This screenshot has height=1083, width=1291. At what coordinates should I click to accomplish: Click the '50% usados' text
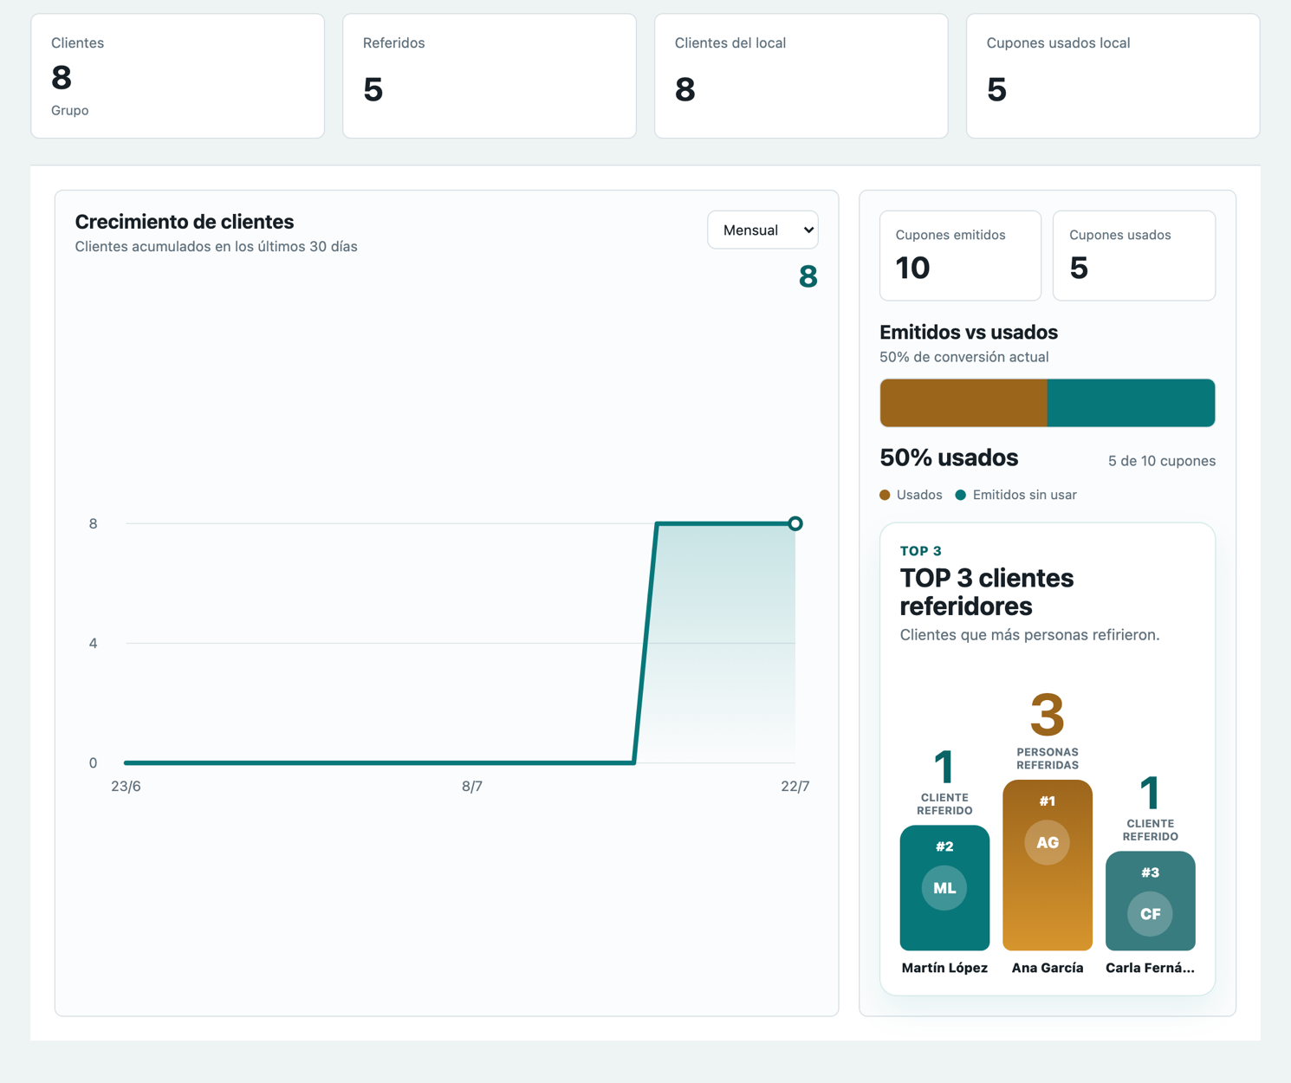click(x=949, y=457)
